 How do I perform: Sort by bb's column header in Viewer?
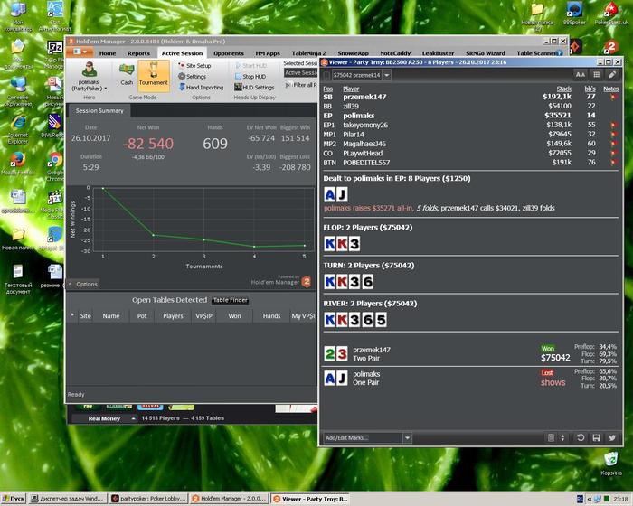(x=590, y=89)
